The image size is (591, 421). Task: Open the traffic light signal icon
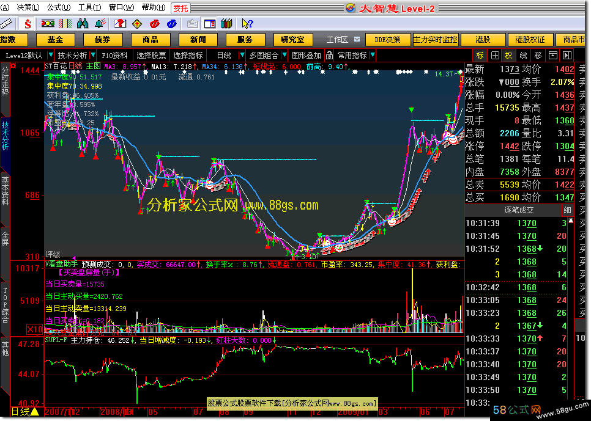pos(48,24)
